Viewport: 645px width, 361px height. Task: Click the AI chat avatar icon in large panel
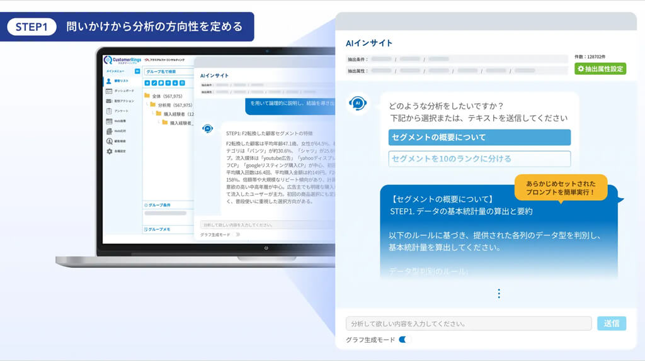pyautogui.click(x=358, y=103)
